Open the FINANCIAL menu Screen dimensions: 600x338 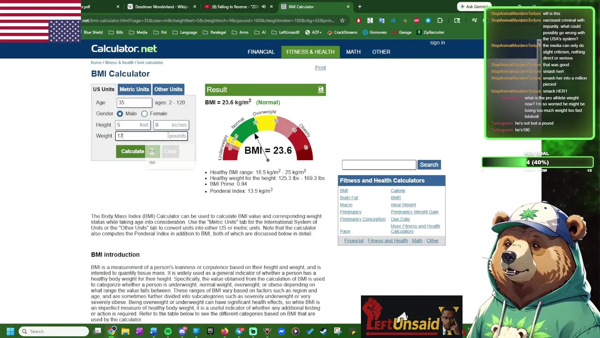261,52
